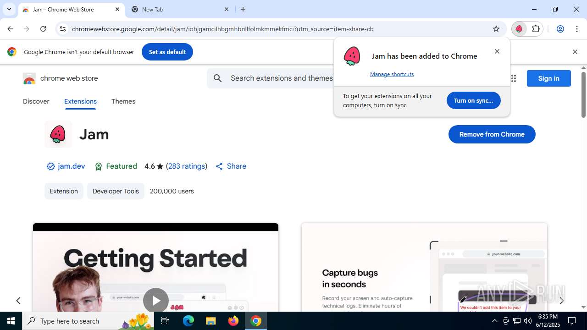Click the Developer Tools category chip
Screen dimensions: 587x330
pyautogui.click(x=116, y=191)
